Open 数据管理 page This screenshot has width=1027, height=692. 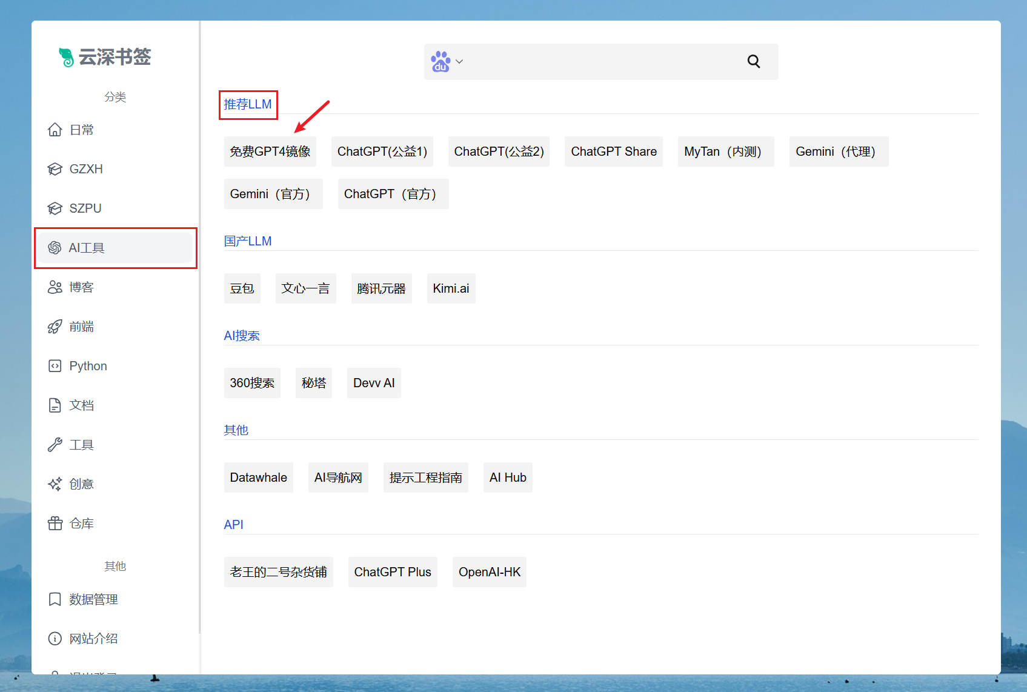click(114, 599)
